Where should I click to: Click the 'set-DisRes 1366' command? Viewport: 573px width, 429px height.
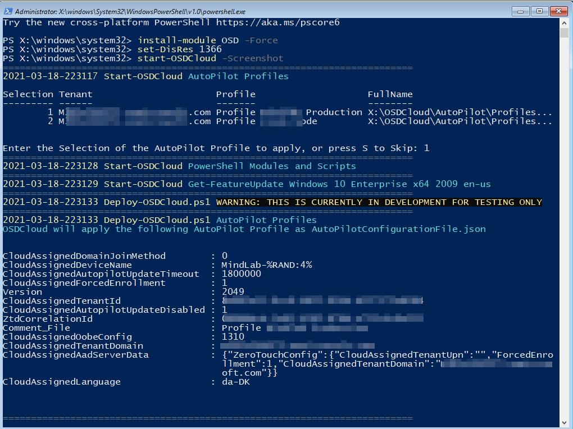pyautogui.click(x=179, y=49)
